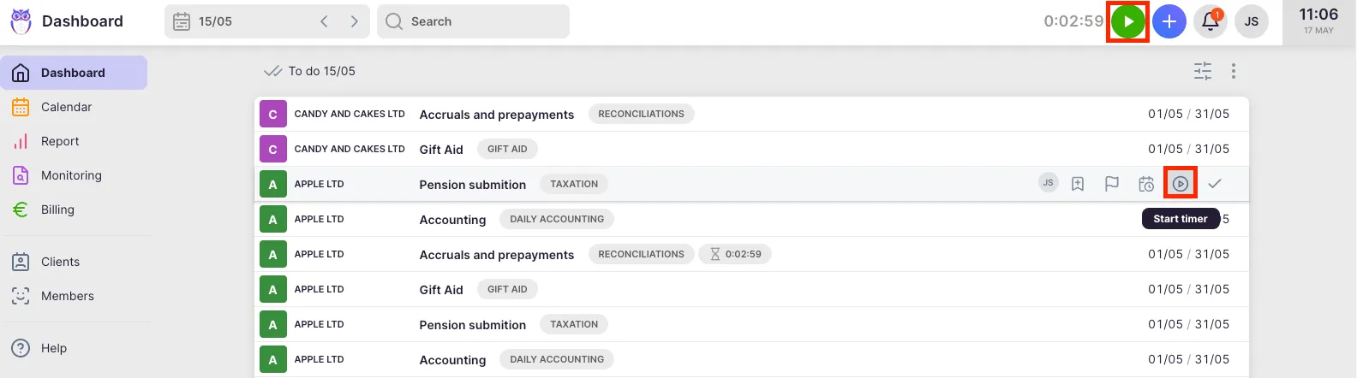Open the JS user profile avatar
The width and height of the screenshot is (1357, 378).
[1251, 21]
